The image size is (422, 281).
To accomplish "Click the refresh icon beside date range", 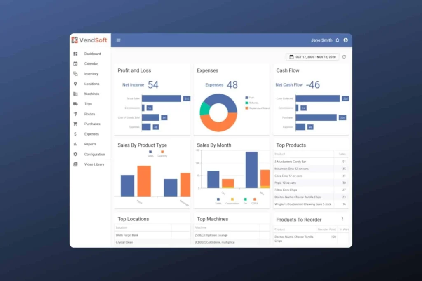I will coord(344,57).
